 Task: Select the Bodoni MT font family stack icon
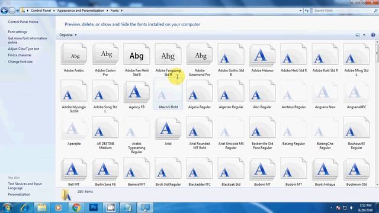click(262, 169)
